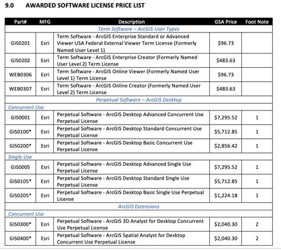Image resolution: width=281 pixels, height=250 pixels.
Task: Select the WEB0306 part number cell
Action: click(x=20, y=74)
